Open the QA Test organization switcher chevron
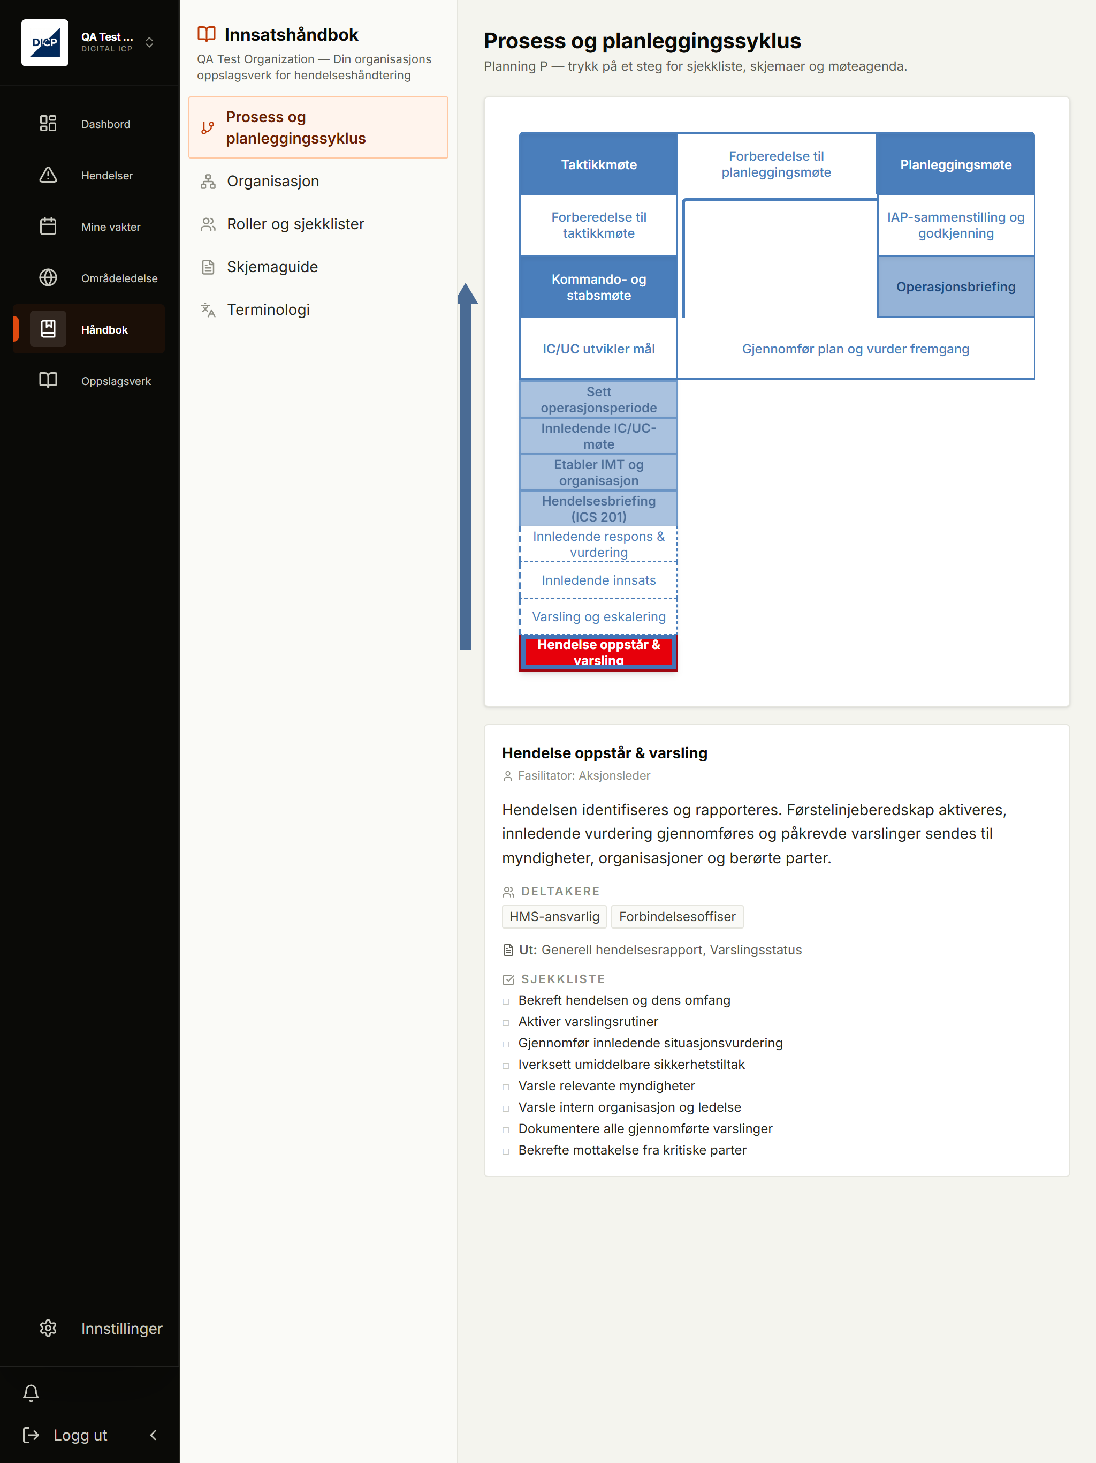 tap(149, 43)
